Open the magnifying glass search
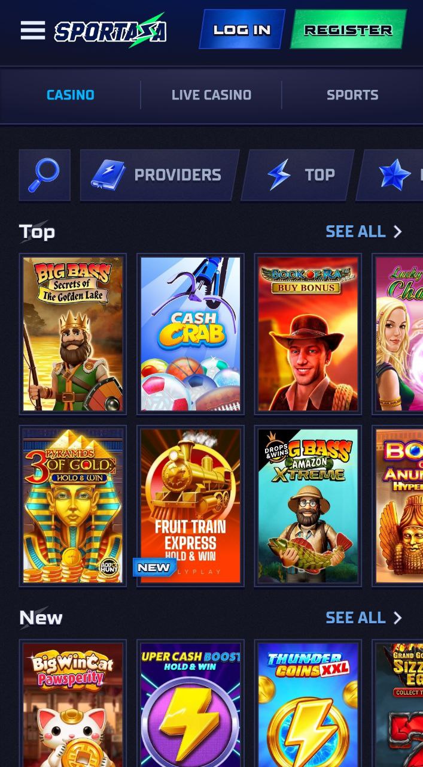This screenshot has width=423, height=767. [45, 174]
